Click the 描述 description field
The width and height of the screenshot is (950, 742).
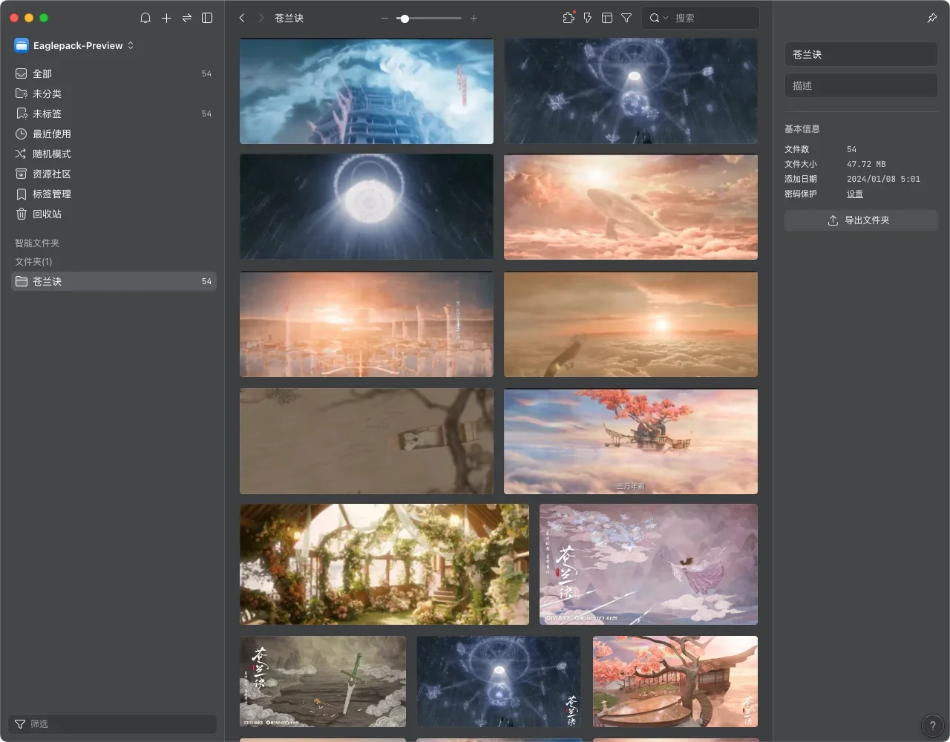(861, 85)
